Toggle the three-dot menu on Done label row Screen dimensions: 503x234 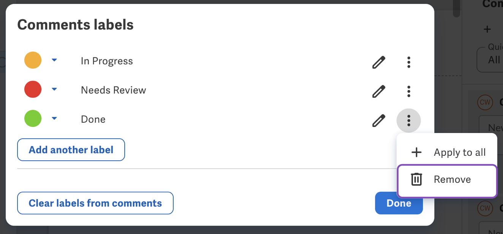pos(408,120)
